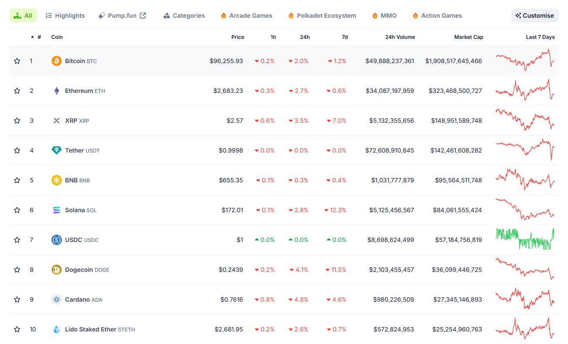The width and height of the screenshot is (568, 344).
Task: Select the All tab
Action: (23, 16)
